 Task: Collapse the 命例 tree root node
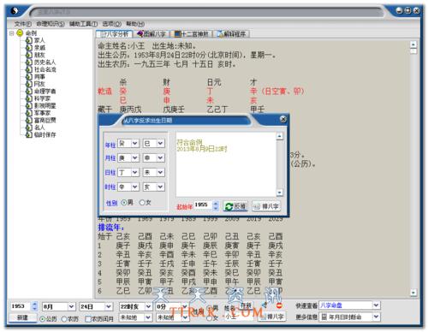pos(12,33)
